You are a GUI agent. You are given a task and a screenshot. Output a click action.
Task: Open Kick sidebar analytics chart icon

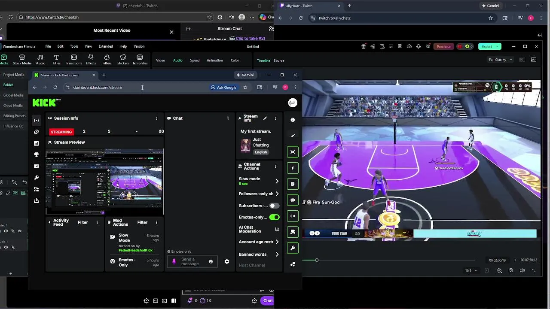click(36, 143)
